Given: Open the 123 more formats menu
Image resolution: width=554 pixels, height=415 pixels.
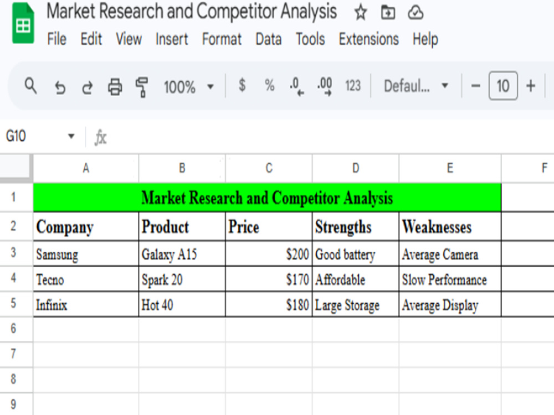Looking at the screenshot, I should [352, 86].
